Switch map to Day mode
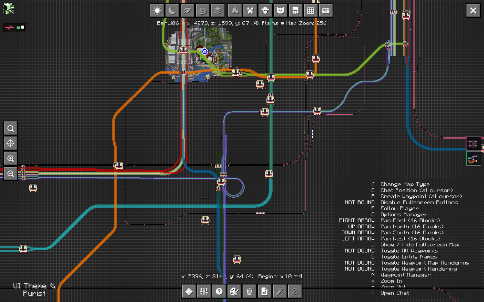 [x=157, y=11]
